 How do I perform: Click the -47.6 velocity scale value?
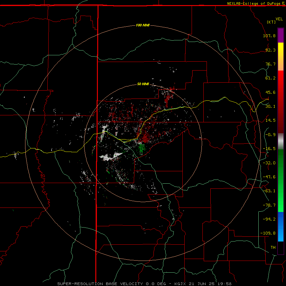[x=269, y=177]
